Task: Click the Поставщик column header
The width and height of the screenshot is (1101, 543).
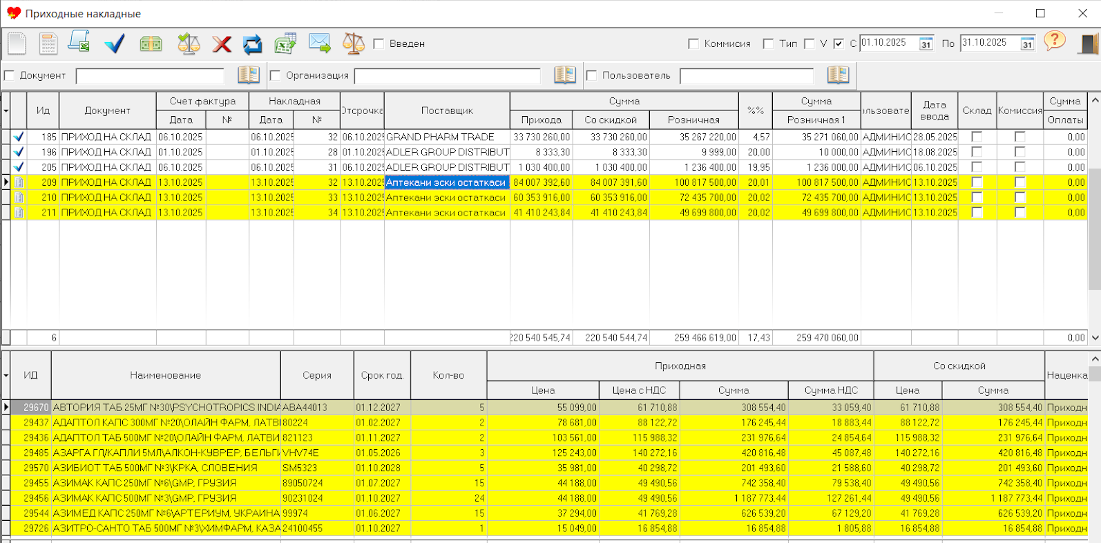Action: pyautogui.click(x=447, y=111)
